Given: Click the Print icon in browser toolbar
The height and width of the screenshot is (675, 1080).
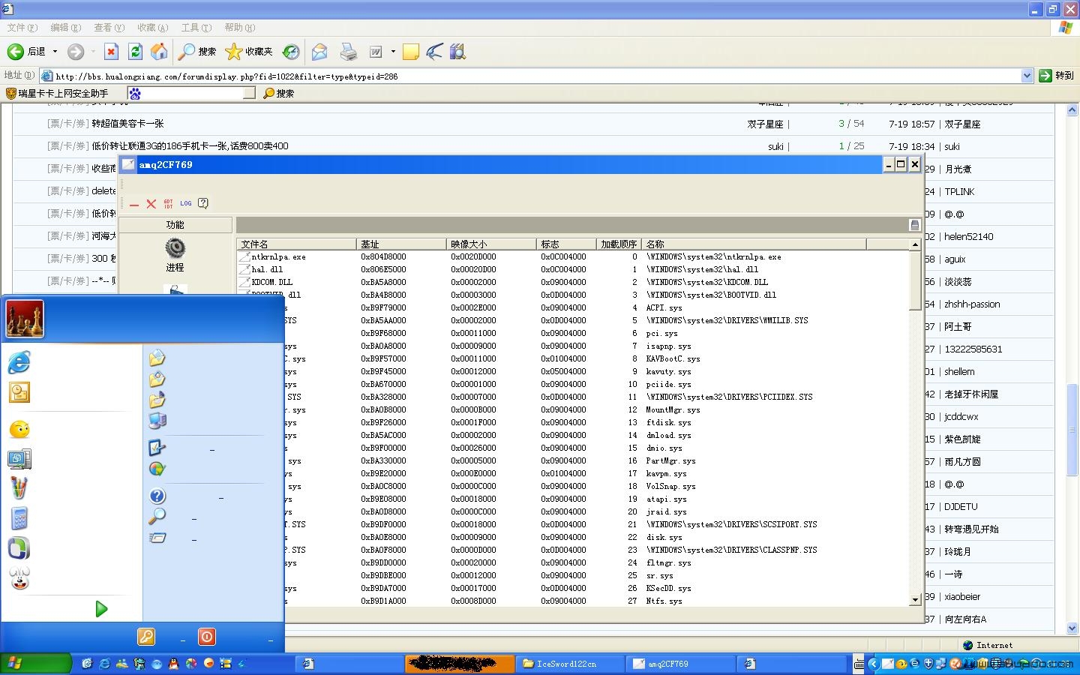Looking at the screenshot, I should coord(348,52).
